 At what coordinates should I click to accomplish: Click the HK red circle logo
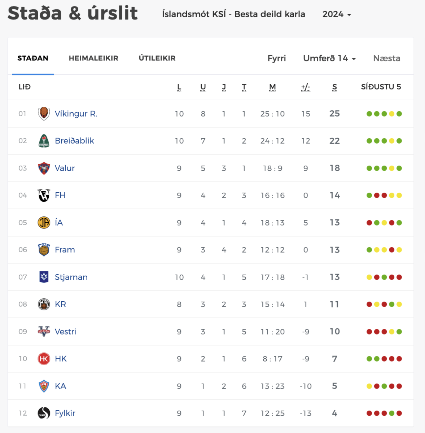click(x=44, y=359)
